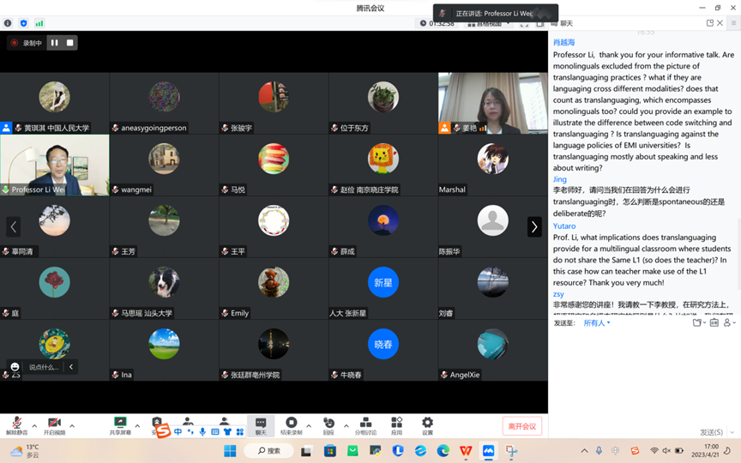741x463 pixels.
Task: Expand the reactions options arrow
Action: pyautogui.click(x=346, y=425)
